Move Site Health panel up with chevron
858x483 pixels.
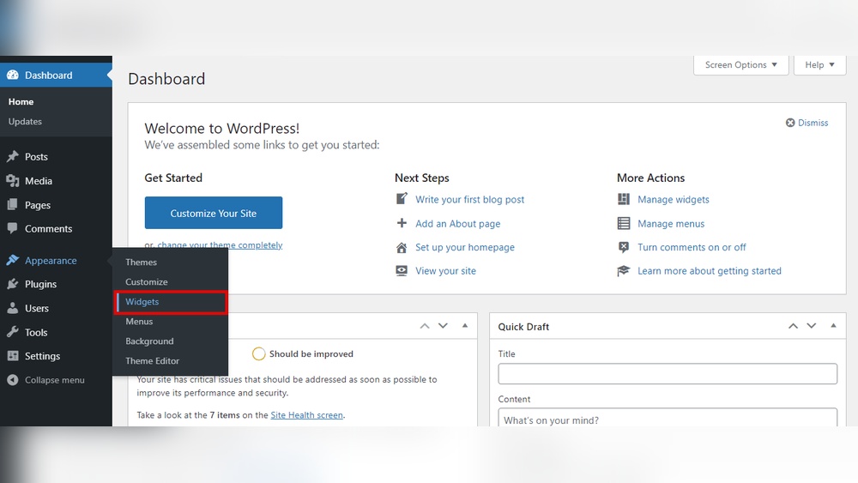[x=425, y=325]
